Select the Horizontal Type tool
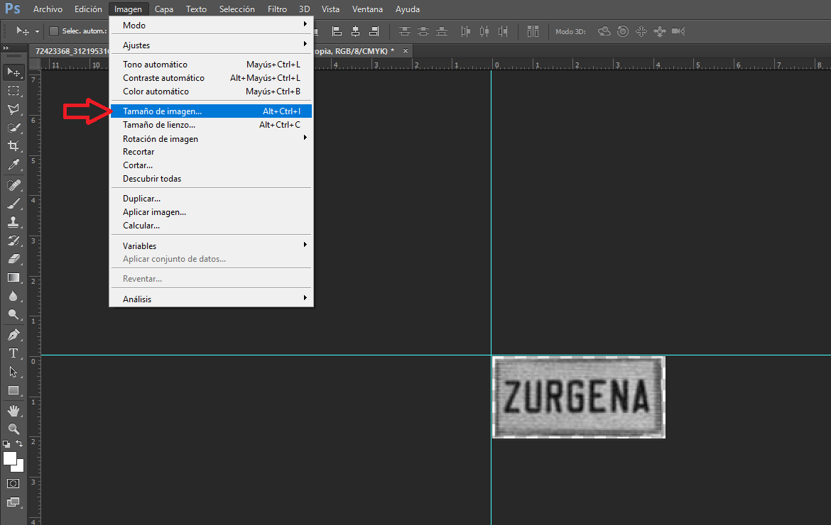 pos(13,353)
